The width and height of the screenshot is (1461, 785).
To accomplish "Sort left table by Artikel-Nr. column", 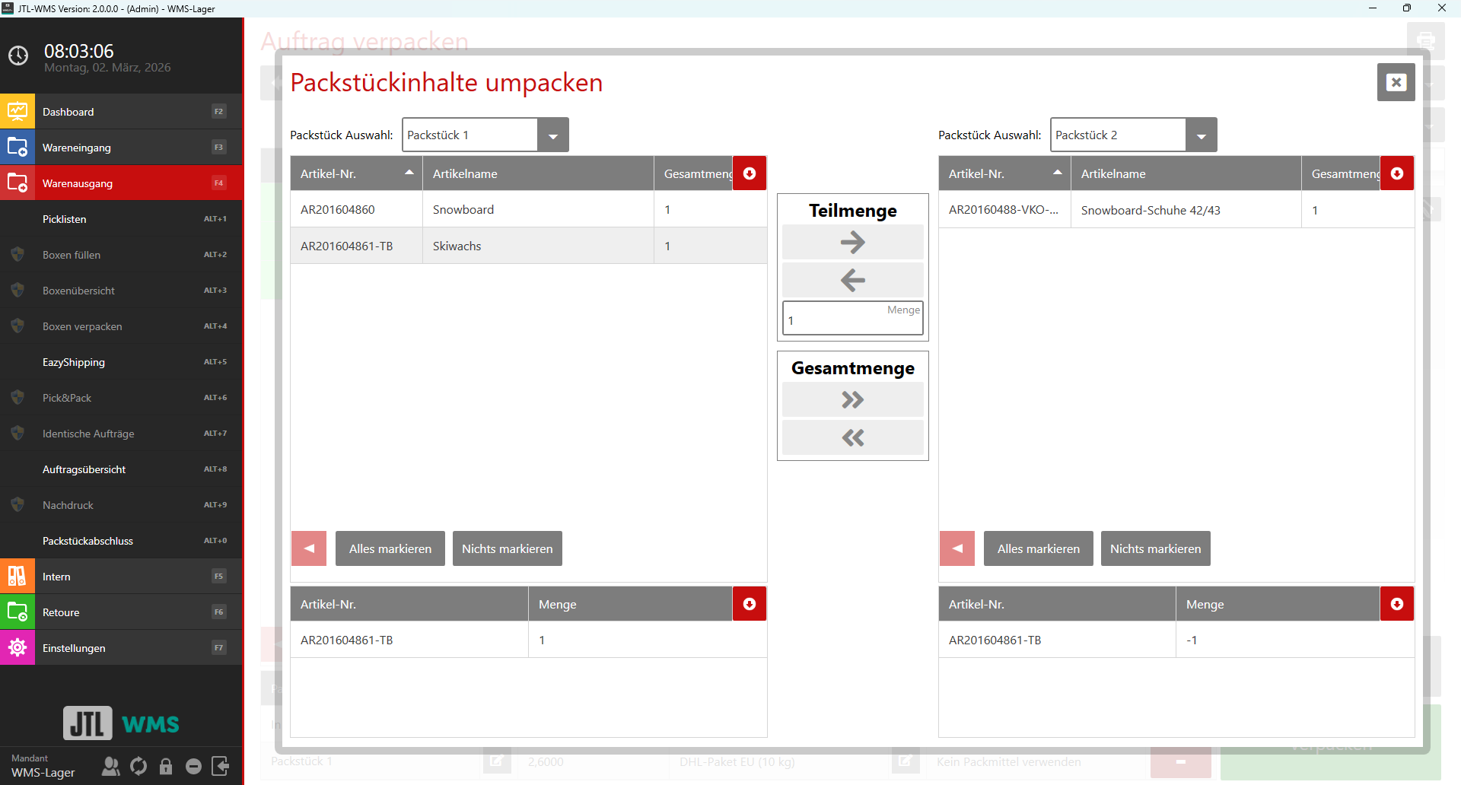I will coord(355,173).
